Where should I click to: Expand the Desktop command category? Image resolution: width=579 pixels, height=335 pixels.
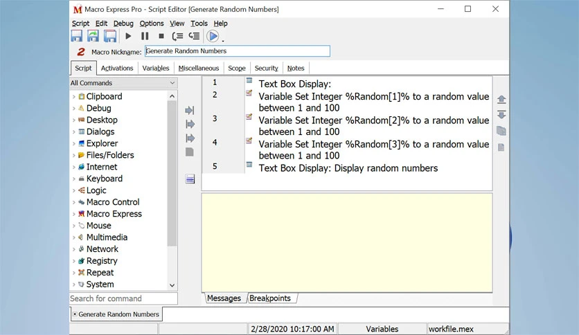point(74,120)
